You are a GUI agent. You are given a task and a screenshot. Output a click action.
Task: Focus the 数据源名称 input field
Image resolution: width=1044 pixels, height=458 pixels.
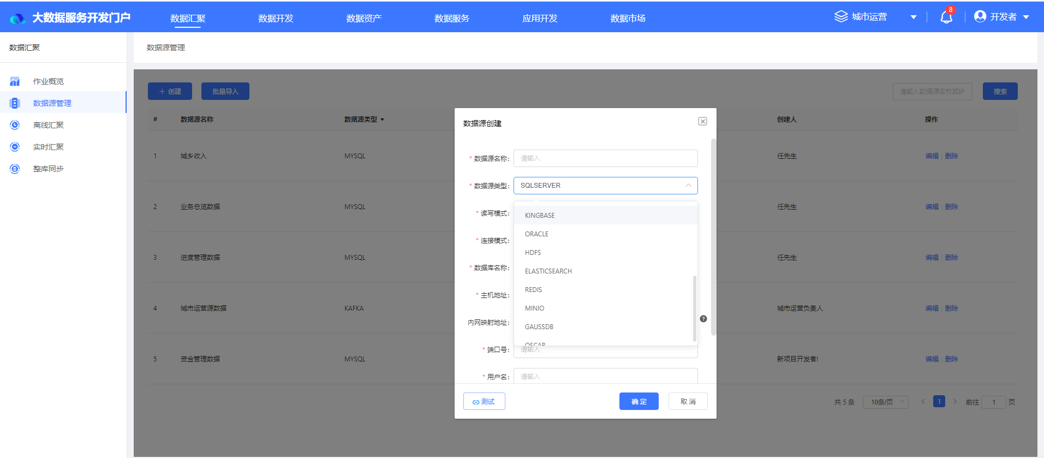[605, 158]
